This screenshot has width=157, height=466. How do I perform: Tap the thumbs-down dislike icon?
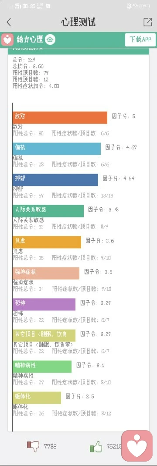pyautogui.click(x=34, y=446)
